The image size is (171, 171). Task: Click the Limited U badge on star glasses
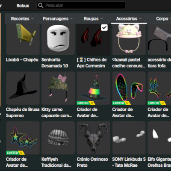point(15,153)
